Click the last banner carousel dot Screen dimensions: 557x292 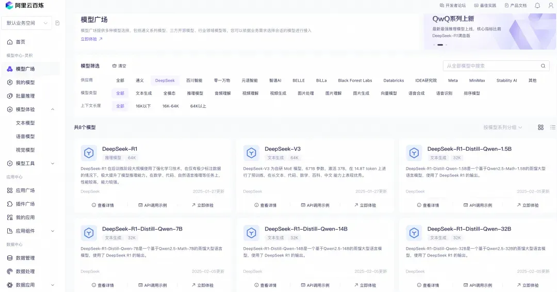pyautogui.click(x=446, y=45)
